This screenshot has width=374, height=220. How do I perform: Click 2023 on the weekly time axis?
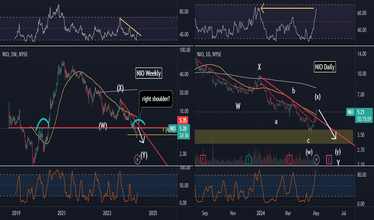point(107,213)
